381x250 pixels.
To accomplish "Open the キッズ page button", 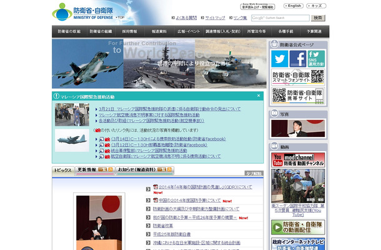I will pos(316,6).
